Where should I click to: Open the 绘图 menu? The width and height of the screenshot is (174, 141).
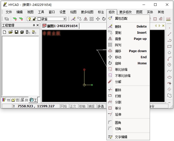(x=73, y=12)
